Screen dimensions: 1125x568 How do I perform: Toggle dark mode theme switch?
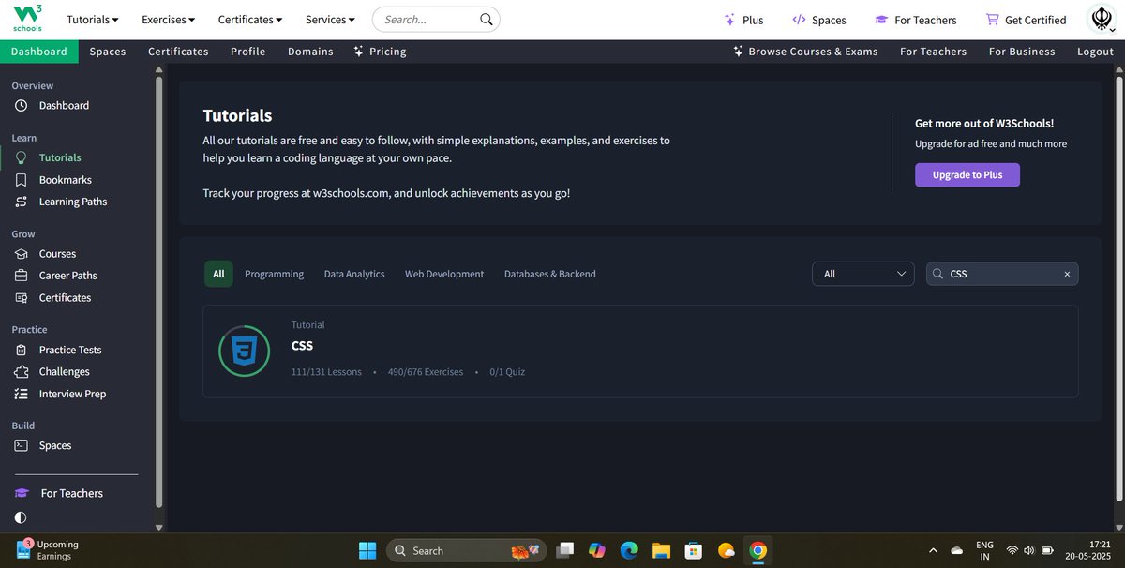tap(21, 517)
